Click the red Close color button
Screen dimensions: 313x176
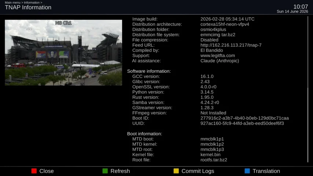click(x=34, y=171)
